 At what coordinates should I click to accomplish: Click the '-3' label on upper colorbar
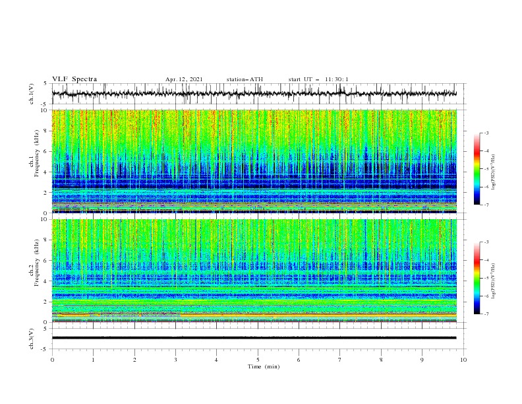tap(486, 133)
